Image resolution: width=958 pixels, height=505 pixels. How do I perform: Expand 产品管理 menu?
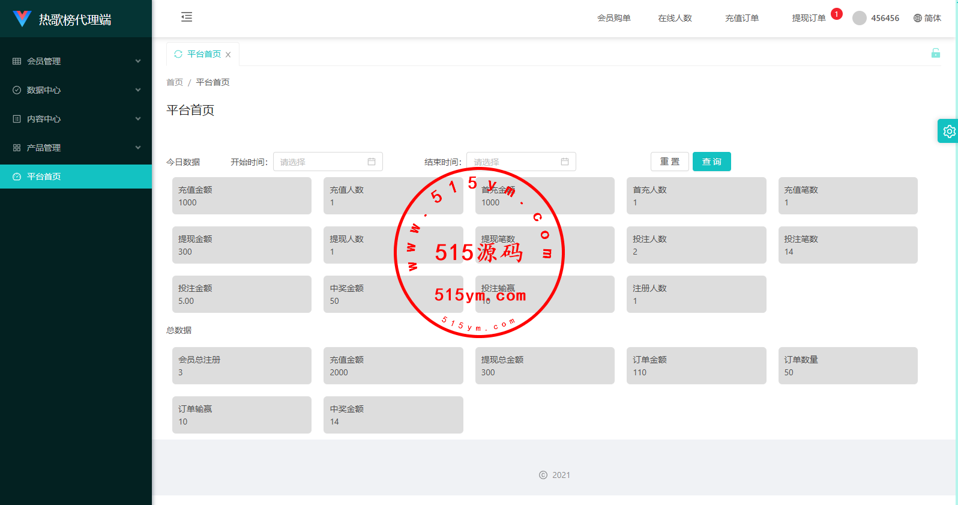tap(76, 148)
